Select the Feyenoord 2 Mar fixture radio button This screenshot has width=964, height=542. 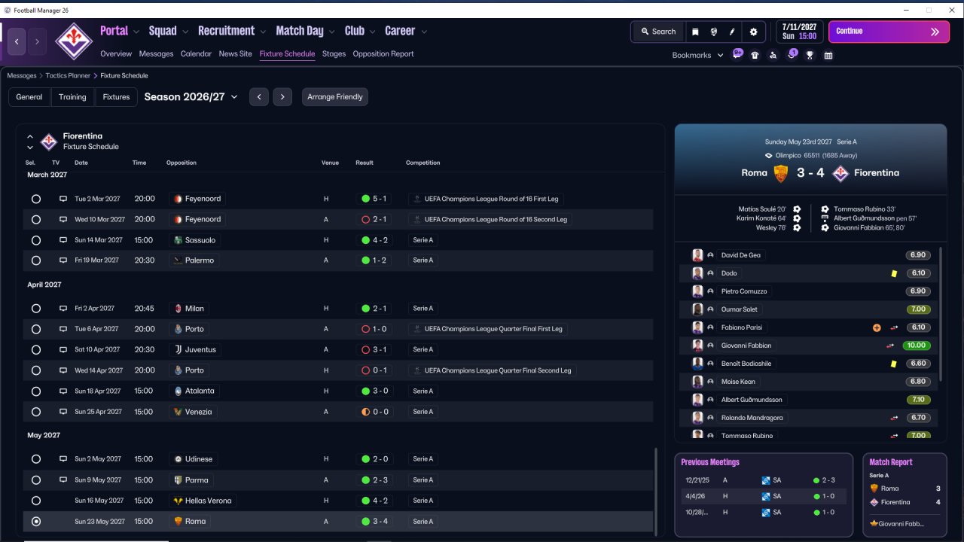tap(36, 199)
